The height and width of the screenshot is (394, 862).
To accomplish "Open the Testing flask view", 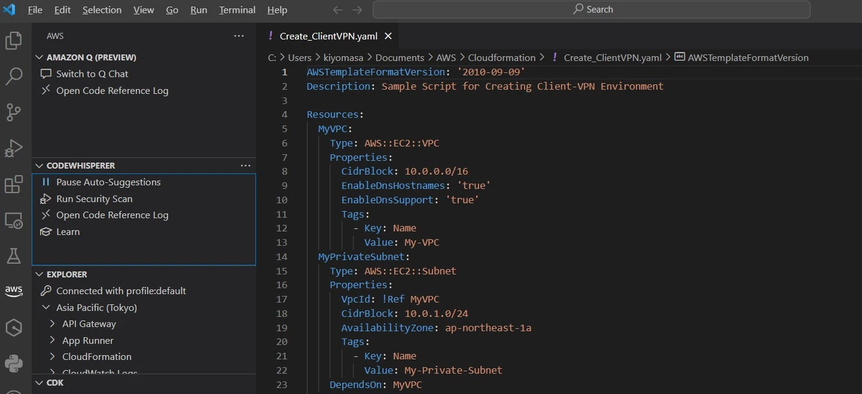I will pyautogui.click(x=14, y=255).
